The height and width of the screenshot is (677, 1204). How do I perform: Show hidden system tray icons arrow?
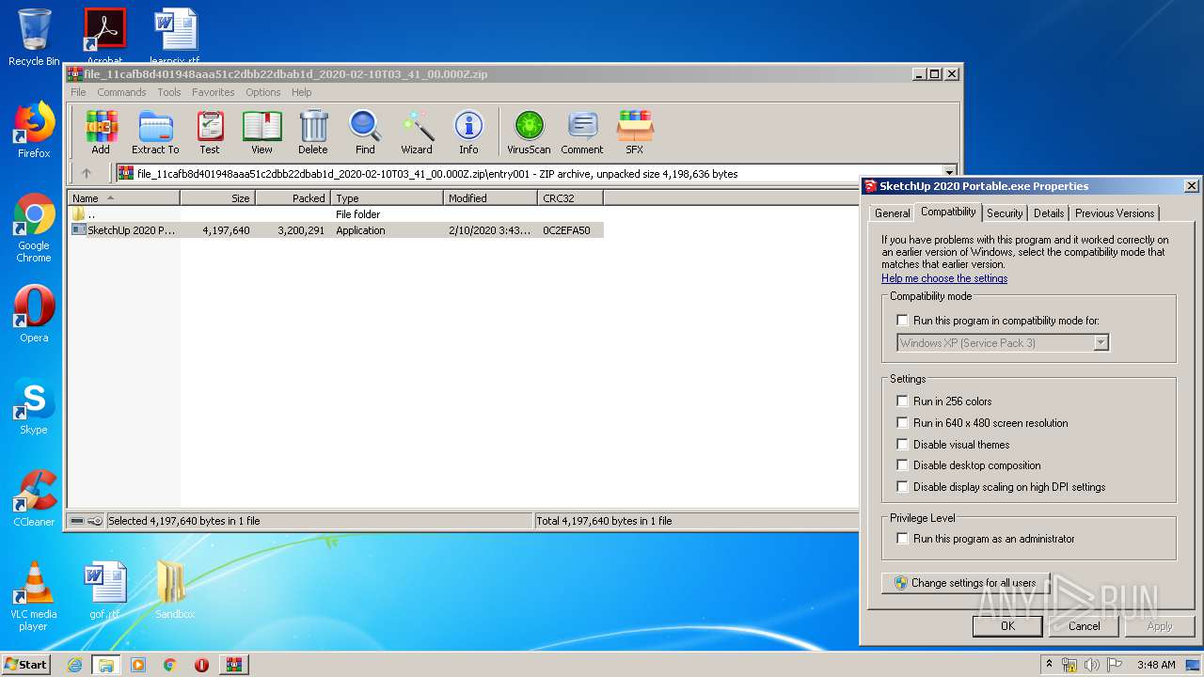pos(1050,665)
